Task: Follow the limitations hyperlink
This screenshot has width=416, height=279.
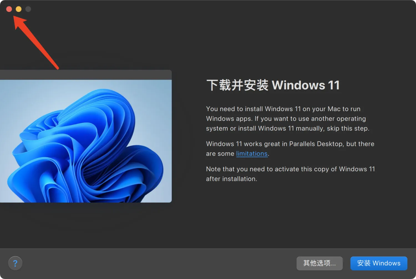Action: pyautogui.click(x=252, y=154)
